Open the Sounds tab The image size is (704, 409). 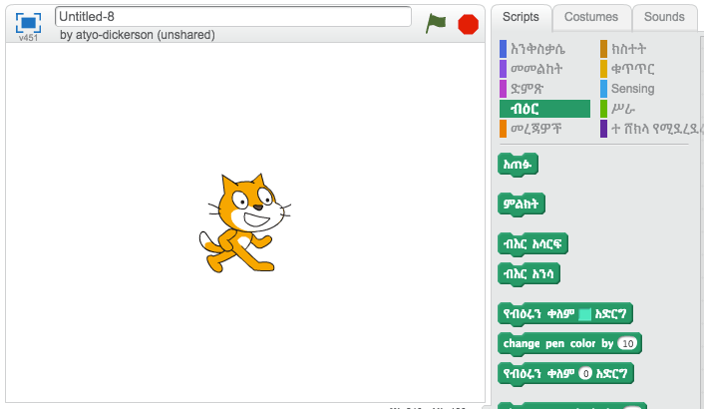point(664,17)
